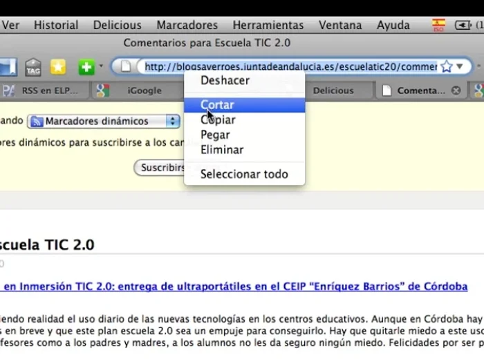Open the Ver menu
This screenshot has width=484, height=364.
tap(10, 25)
